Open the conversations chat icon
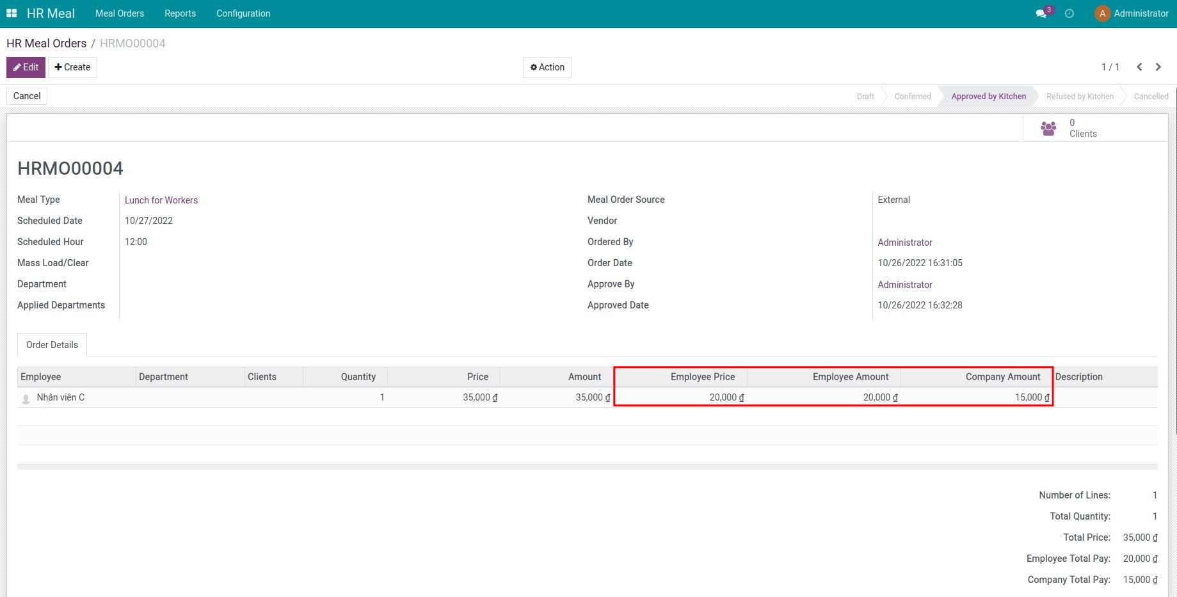Screen dimensions: 1177x597 (1041, 13)
